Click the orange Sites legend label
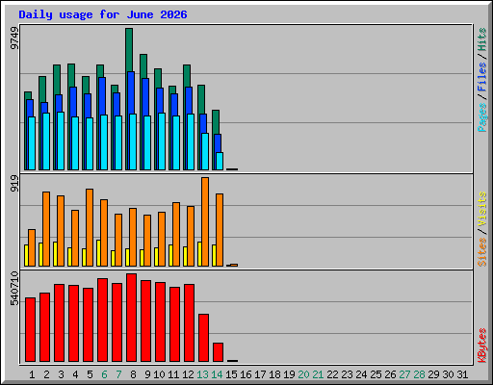Image resolution: width=493 pixels, height=385 pixels. (x=481, y=252)
